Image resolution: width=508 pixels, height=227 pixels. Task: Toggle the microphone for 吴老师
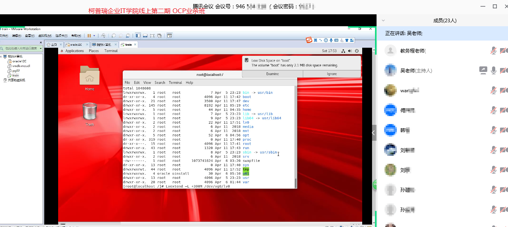(494, 70)
